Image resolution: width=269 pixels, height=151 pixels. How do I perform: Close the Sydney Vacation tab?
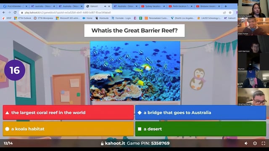coord(164,6)
